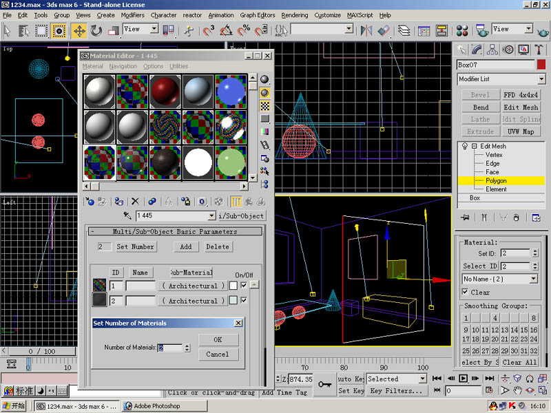The image size is (551, 413).
Task: Collapse Multi/Sub-Object Basic Parameters rollout
Action: pos(176,231)
